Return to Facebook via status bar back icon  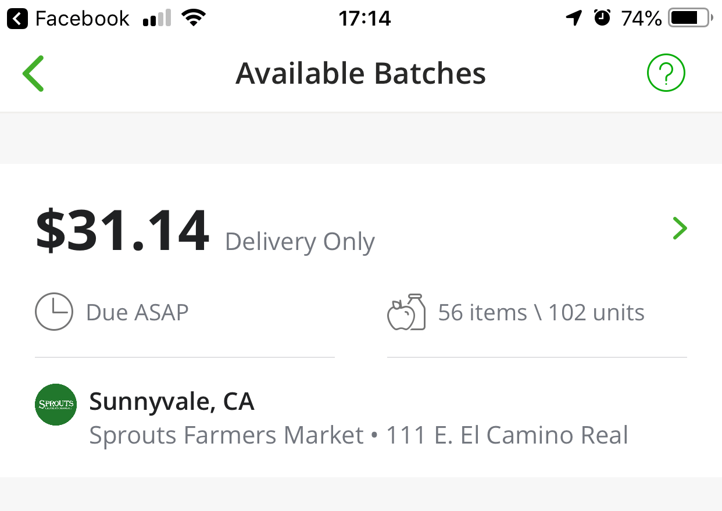(x=17, y=19)
